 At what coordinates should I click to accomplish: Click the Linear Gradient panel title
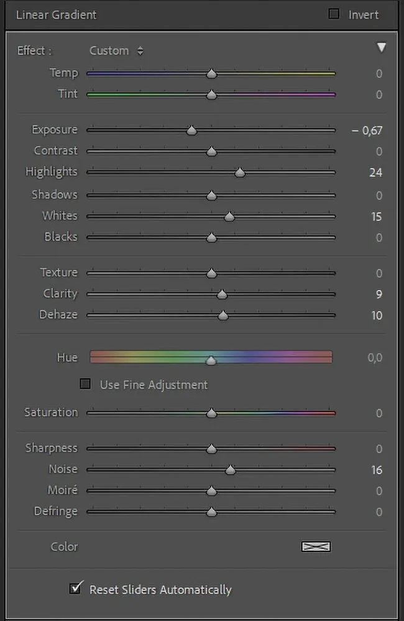click(x=56, y=14)
